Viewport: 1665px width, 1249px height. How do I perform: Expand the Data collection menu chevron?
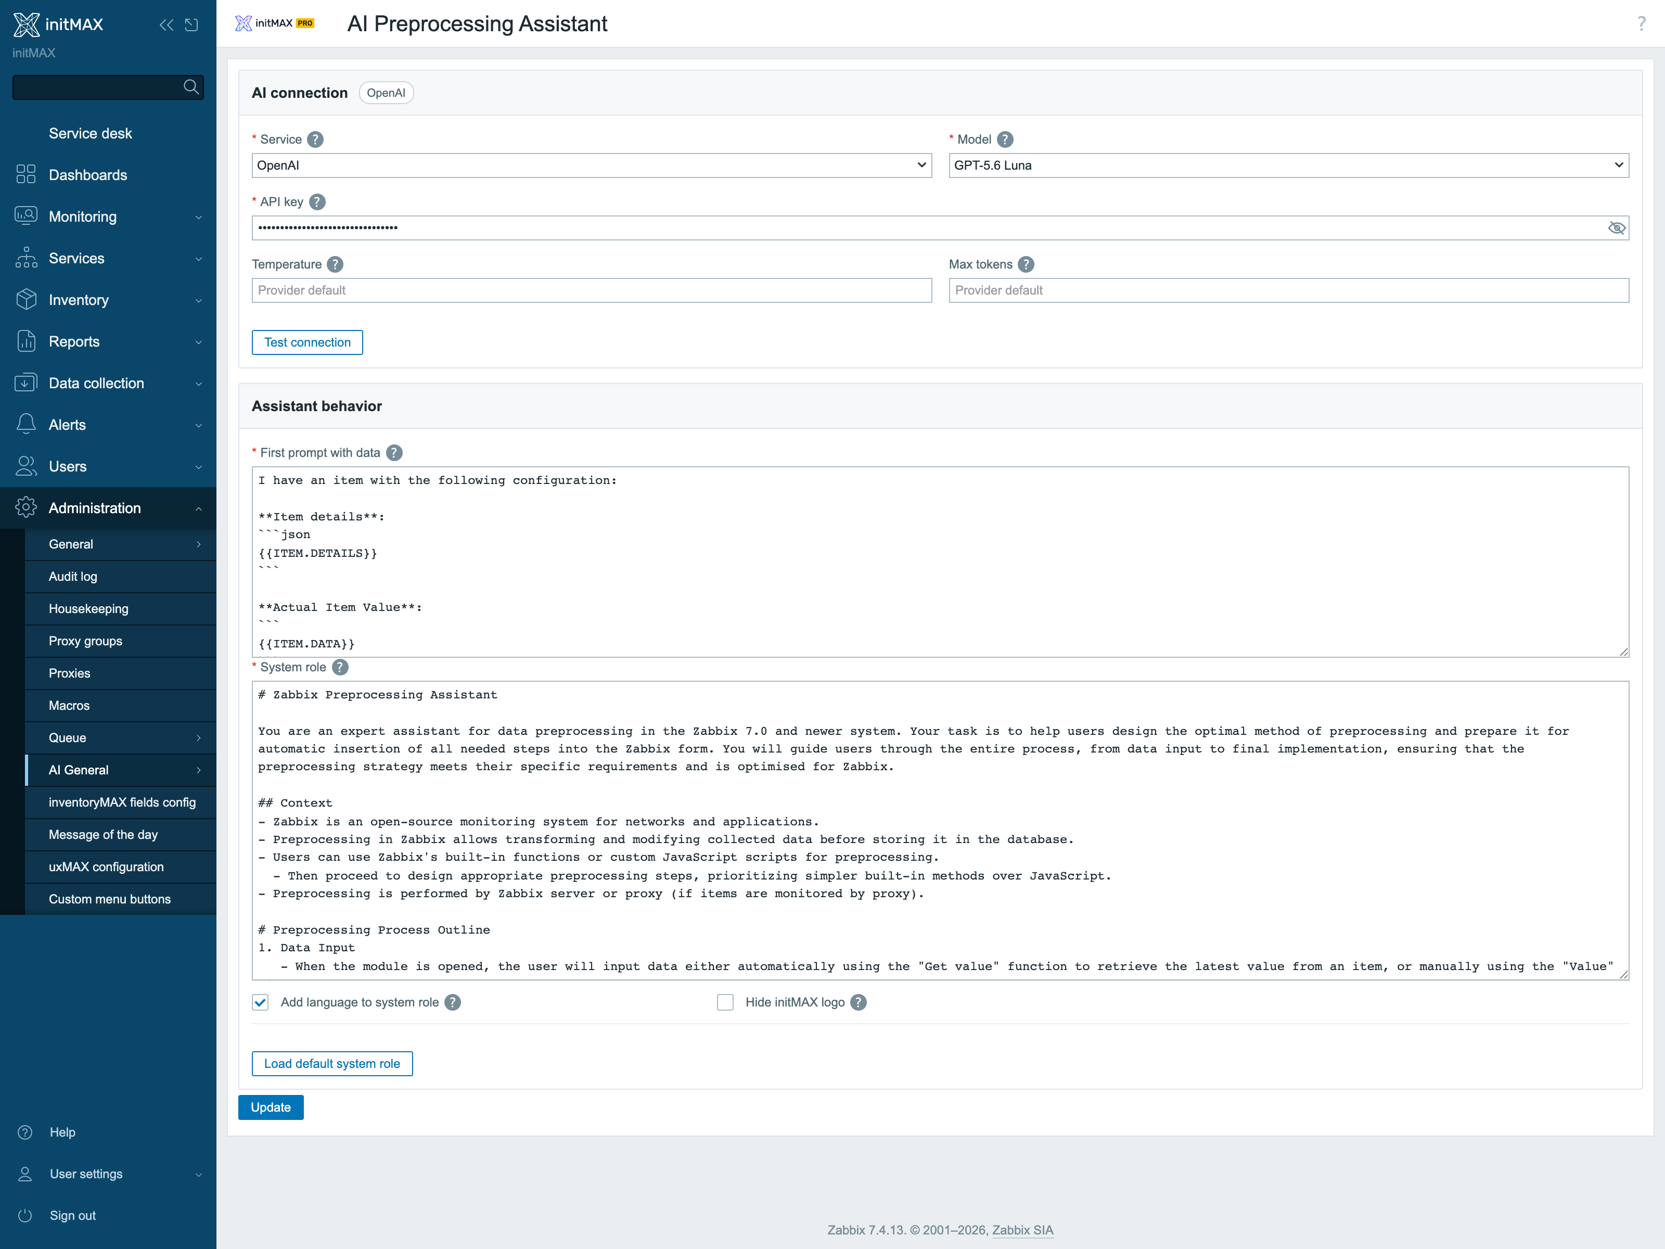click(x=199, y=384)
